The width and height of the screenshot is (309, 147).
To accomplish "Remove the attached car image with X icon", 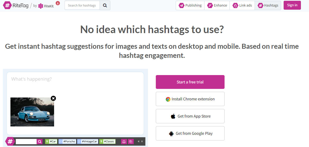I will [53, 98].
